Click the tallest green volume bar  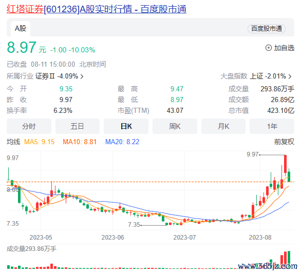tap(289, 260)
